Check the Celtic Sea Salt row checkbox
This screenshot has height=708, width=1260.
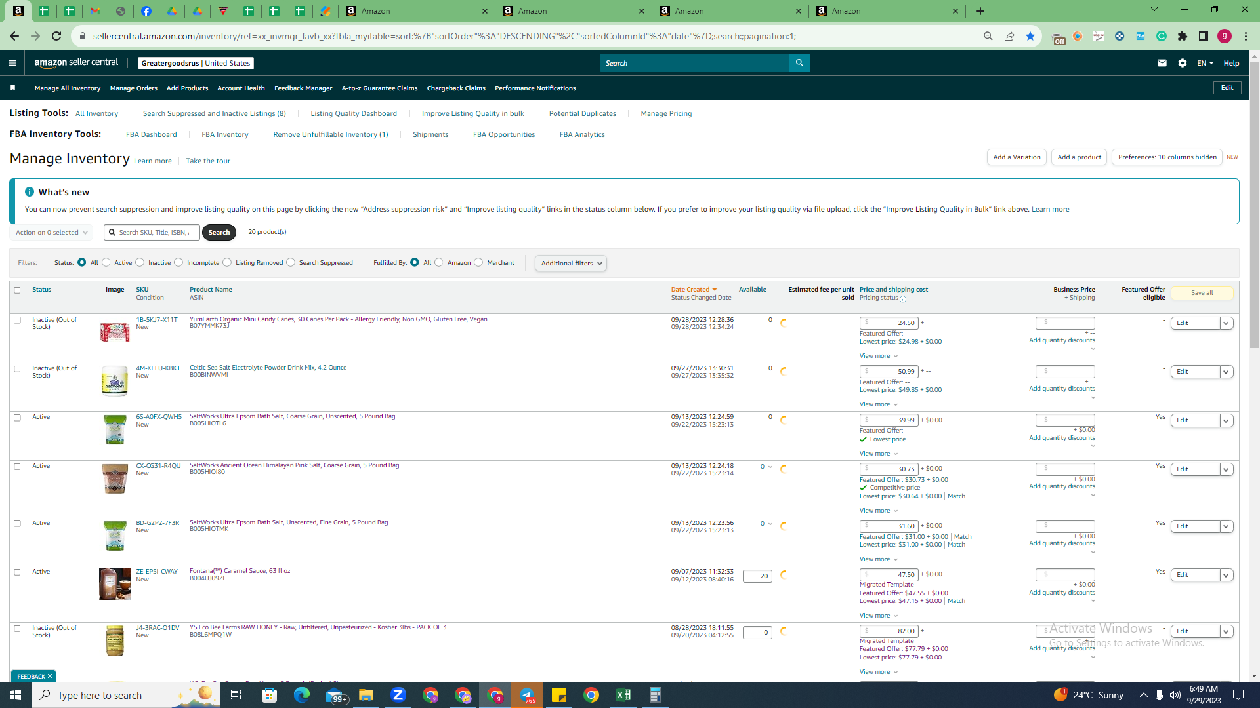pos(17,368)
